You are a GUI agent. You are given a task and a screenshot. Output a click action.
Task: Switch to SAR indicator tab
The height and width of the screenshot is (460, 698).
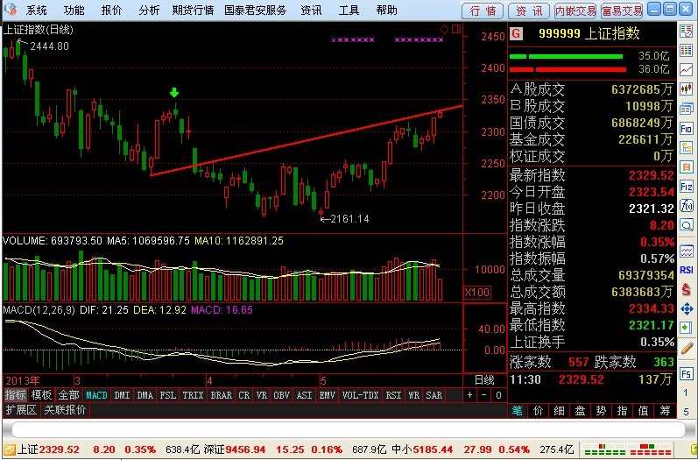434,395
